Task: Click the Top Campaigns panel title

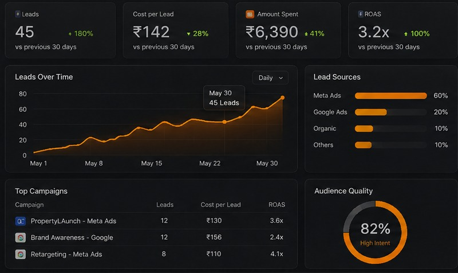Action: [41, 192]
